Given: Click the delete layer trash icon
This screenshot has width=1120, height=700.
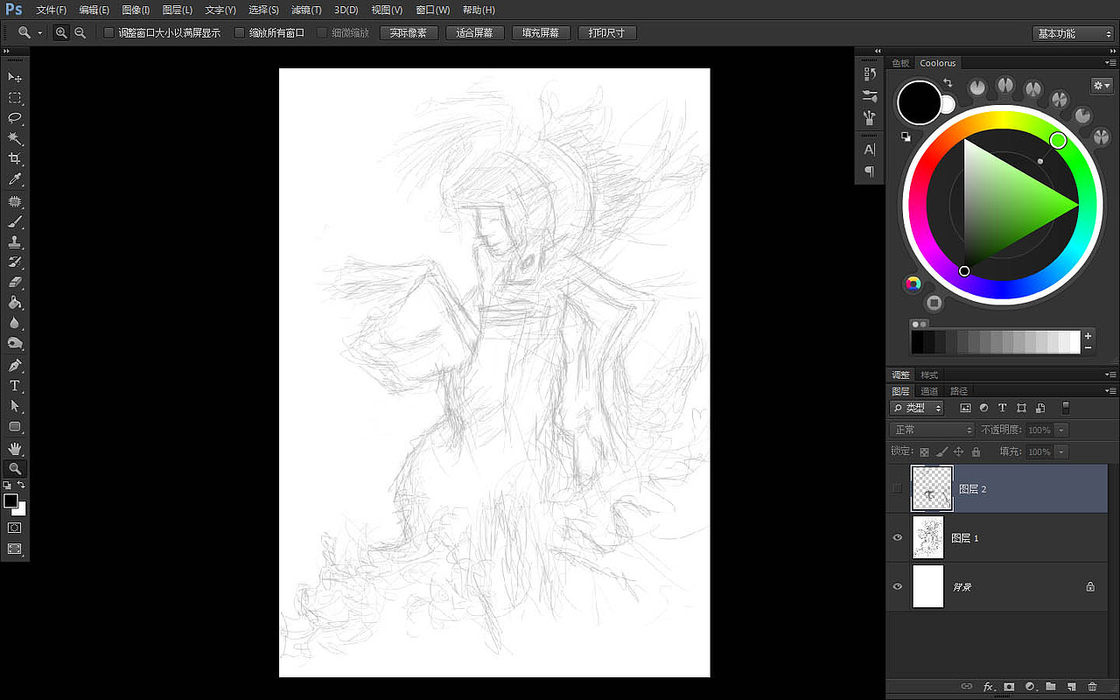Looking at the screenshot, I should click(1092, 687).
